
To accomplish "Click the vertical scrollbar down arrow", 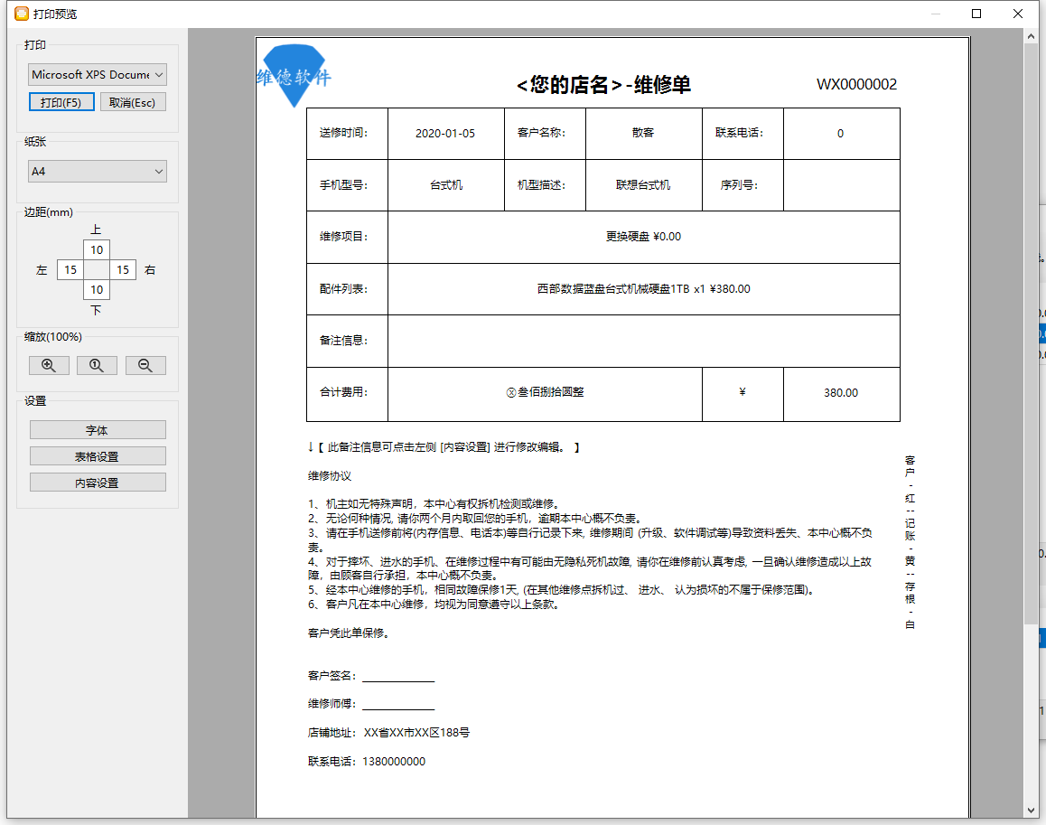I will point(1031,811).
